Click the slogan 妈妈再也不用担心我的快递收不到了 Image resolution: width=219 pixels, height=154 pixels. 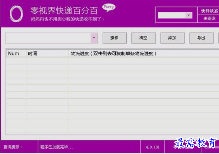(67, 19)
